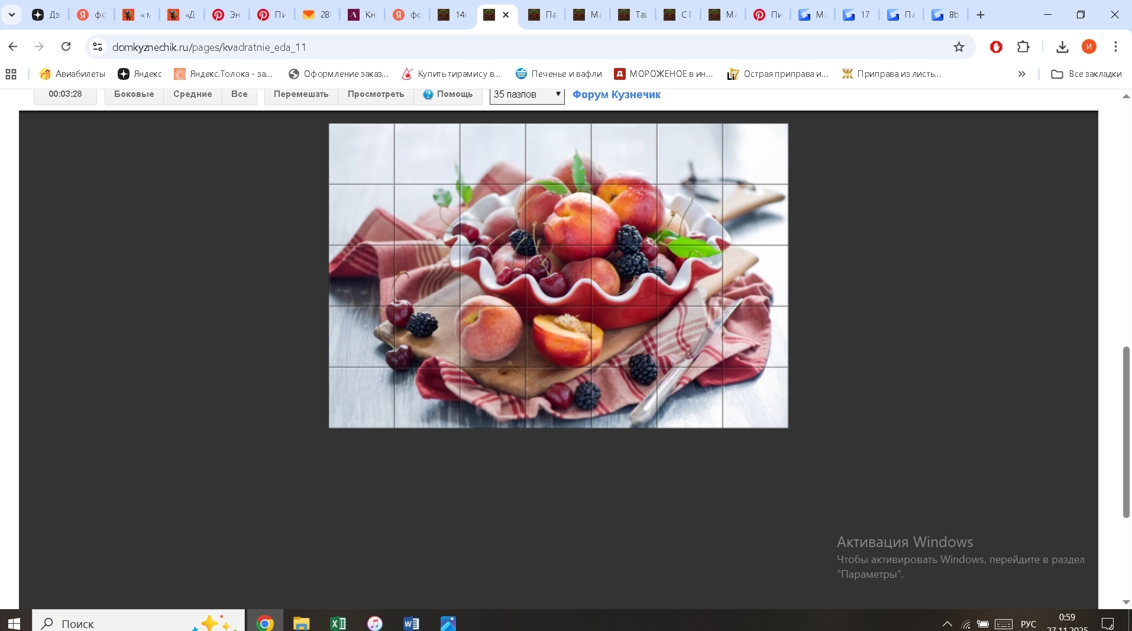Switch to the tab labeled "14"
This screenshot has height=631, width=1132.
coord(452,15)
